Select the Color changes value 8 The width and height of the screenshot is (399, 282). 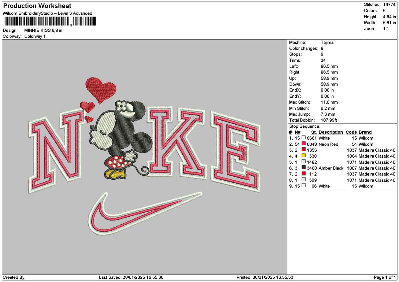point(322,49)
